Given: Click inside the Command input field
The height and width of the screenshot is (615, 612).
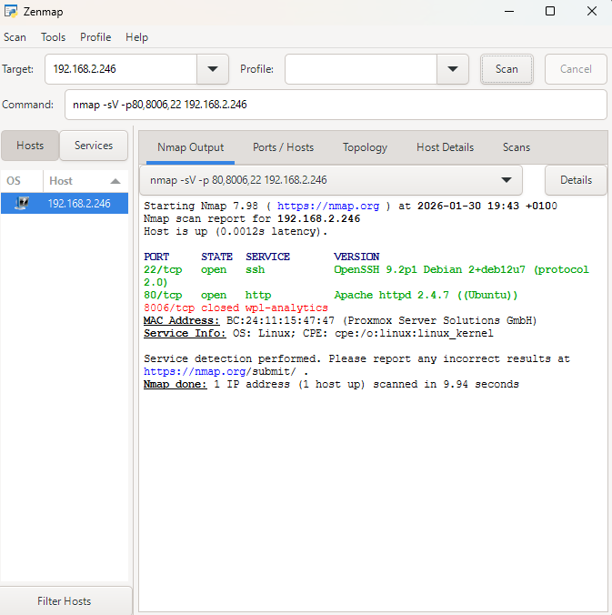Looking at the screenshot, I should point(335,105).
